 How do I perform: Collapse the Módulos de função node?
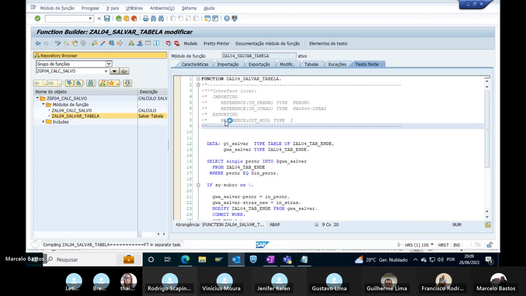tap(43, 104)
